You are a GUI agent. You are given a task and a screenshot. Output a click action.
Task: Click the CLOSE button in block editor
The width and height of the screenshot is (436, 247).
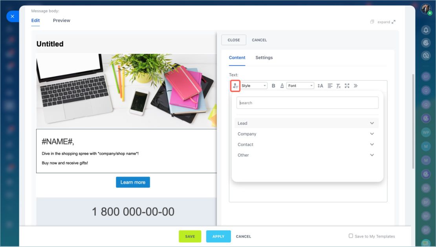(234, 40)
